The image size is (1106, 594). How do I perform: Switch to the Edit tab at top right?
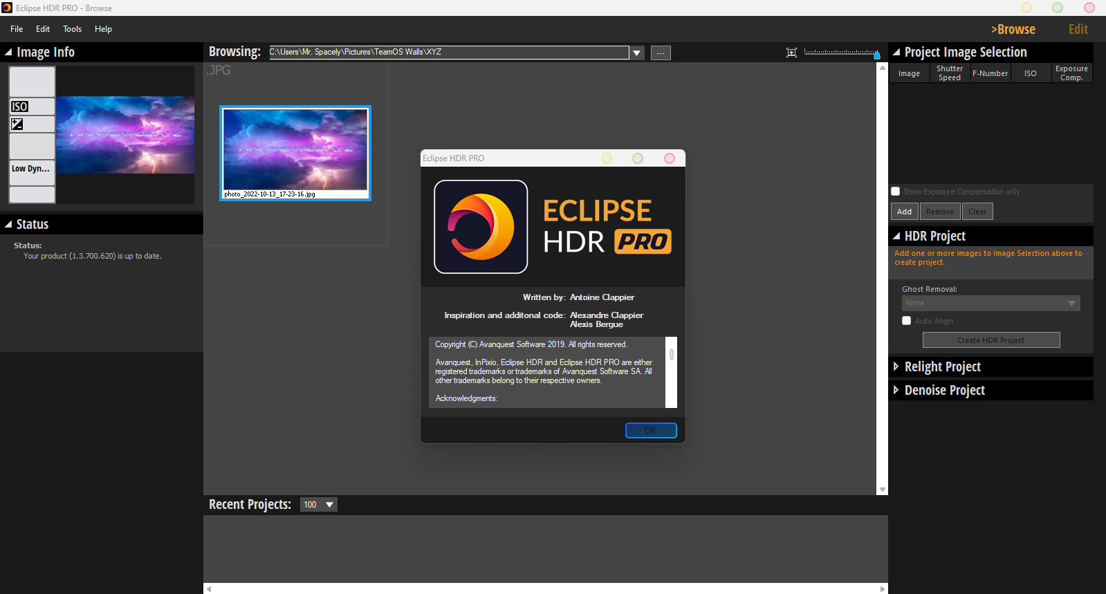pos(1078,29)
